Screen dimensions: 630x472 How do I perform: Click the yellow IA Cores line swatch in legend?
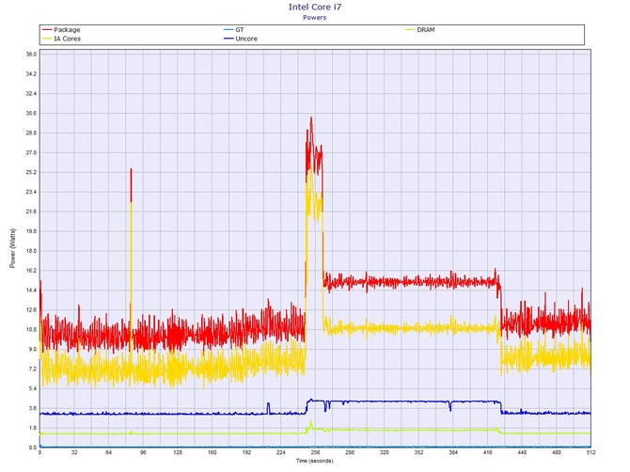(x=47, y=39)
